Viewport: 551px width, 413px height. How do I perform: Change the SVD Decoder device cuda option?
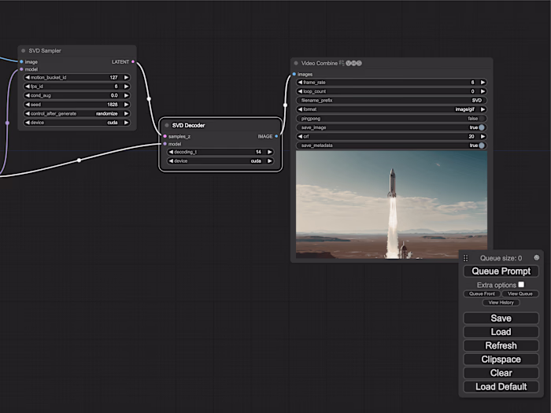(x=220, y=160)
